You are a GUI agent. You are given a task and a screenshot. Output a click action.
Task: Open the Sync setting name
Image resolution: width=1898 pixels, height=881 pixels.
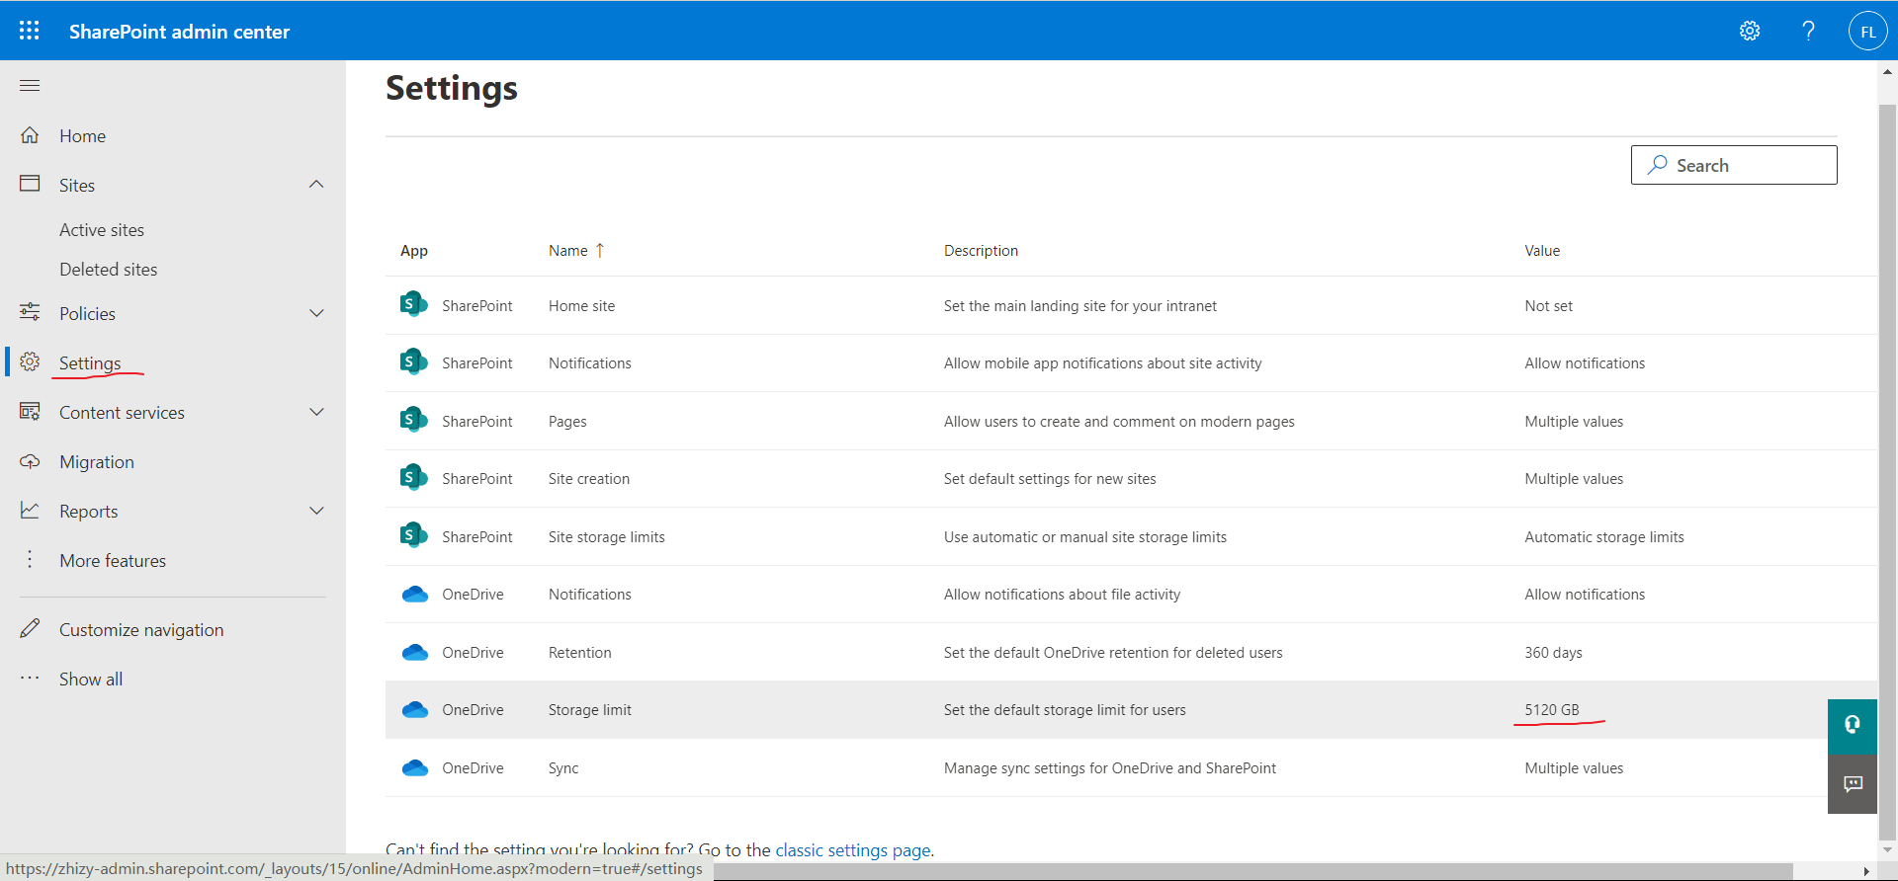[x=563, y=768]
